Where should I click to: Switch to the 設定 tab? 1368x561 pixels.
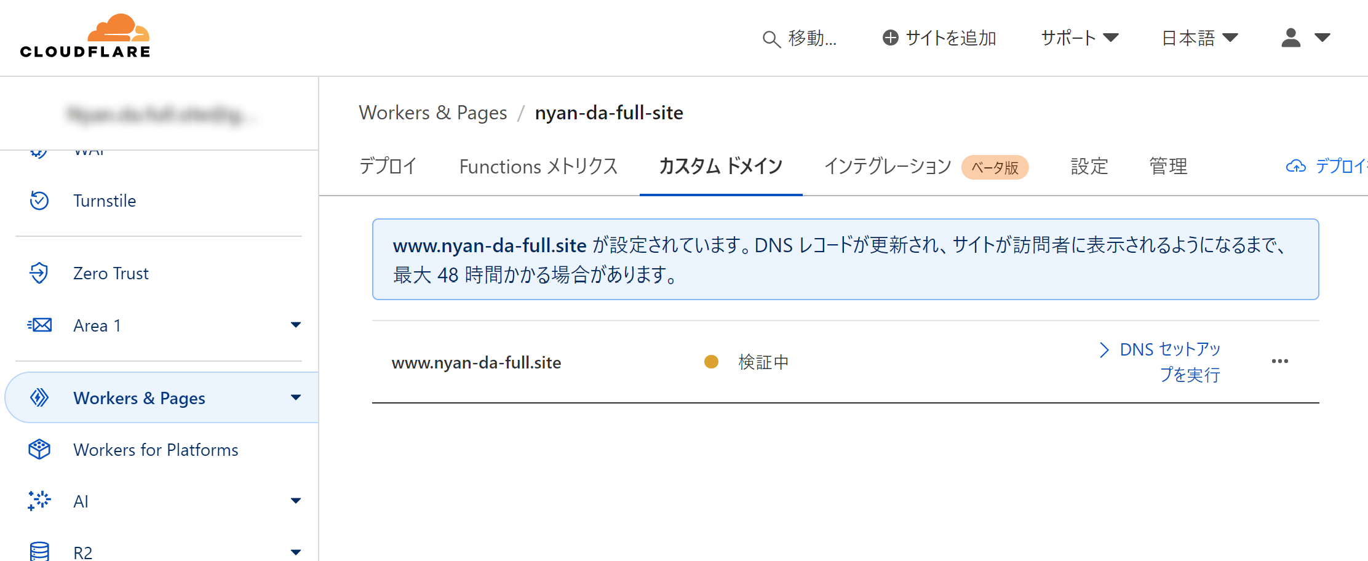click(x=1089, y=166)
